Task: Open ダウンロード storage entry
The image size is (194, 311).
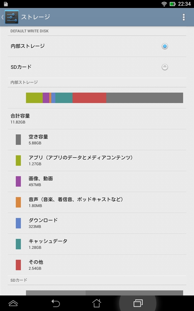Action: [43, 223]
